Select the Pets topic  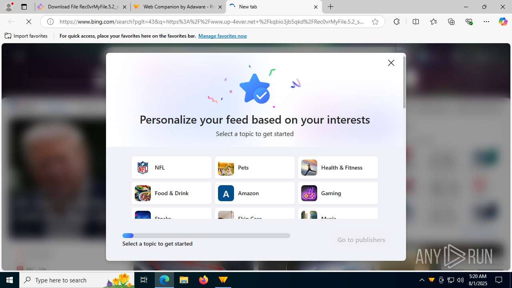255,168
